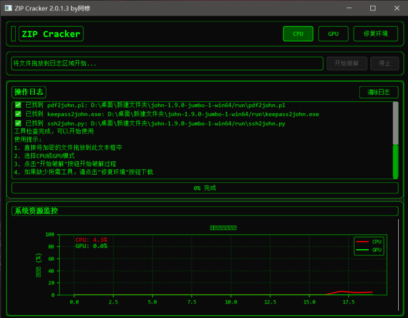Viewport: 408px width, 318px height.
Task: Click the red CPU line in chart legend
Action: 362,242
